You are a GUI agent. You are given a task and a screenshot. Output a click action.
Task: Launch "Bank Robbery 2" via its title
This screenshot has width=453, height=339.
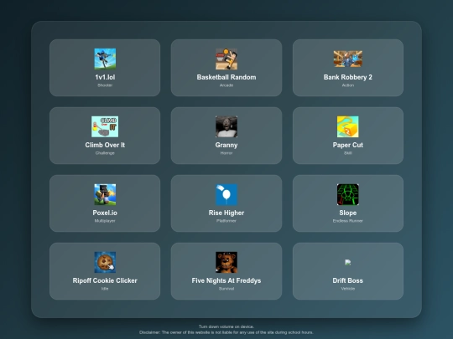coord(348,77)
